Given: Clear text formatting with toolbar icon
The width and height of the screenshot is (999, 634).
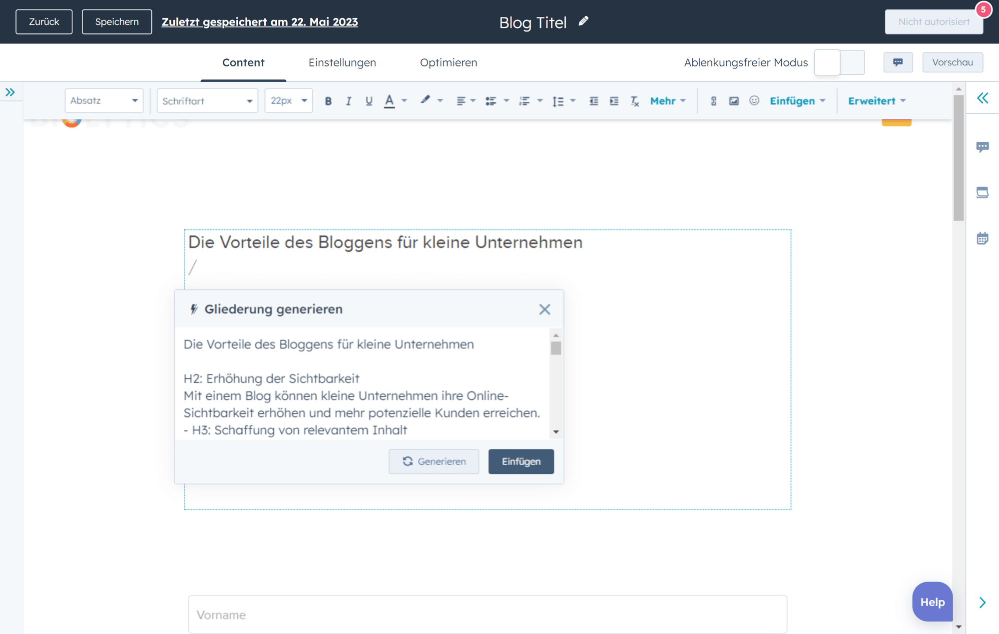Looking at the screenshot, I should [635, 101].
